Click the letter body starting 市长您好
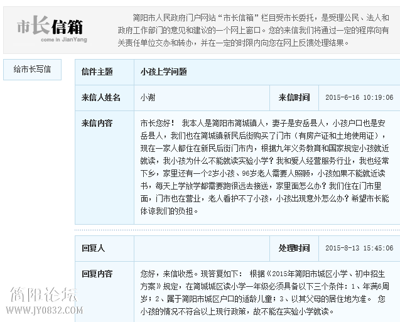400x322 pixels. 264,167
